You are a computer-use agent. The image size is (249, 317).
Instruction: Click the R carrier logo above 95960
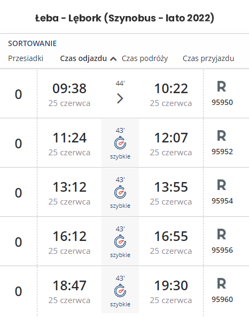point(222,284)
